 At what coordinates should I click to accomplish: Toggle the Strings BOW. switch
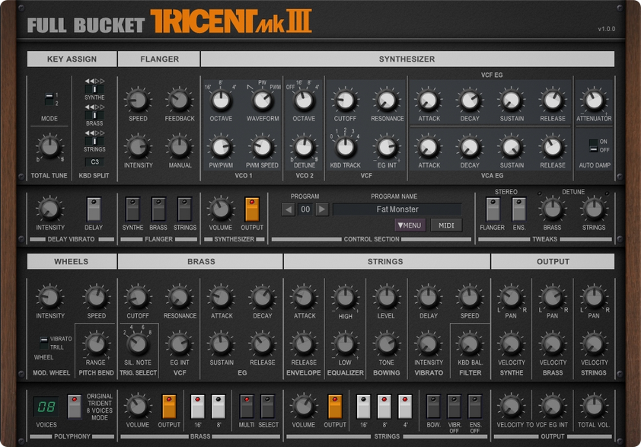coord(433,407)
